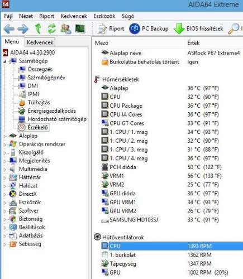Click the Sebesség tree icon
This screenshot has width=243, height=279.
point(13,244)
